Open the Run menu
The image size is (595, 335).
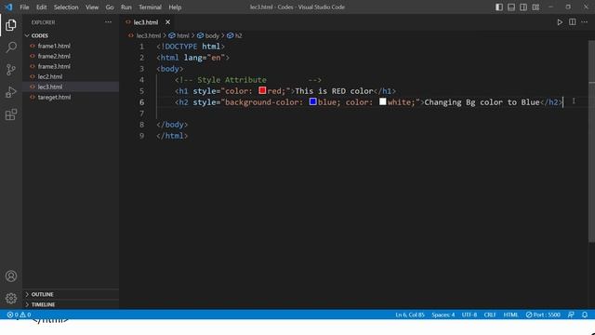point(126,7)
